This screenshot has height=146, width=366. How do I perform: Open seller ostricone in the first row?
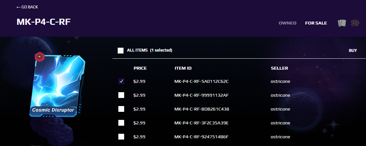[280, 81]
